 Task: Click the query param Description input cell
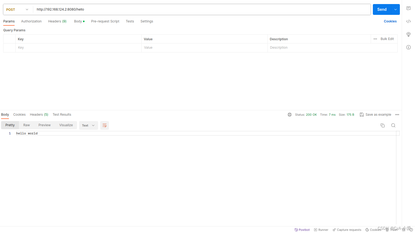click(332, 48)
